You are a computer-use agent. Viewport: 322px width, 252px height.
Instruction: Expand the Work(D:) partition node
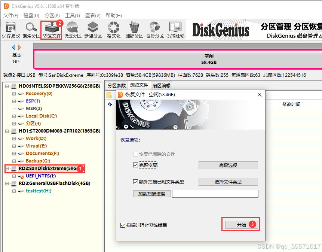(14, 139)
